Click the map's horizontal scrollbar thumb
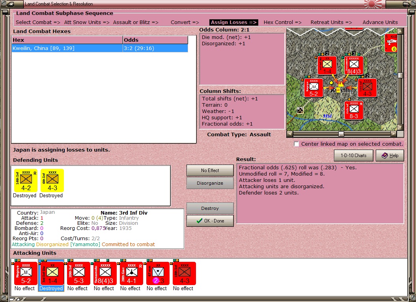This screenshot has height=302, width=416. click(x=341, y=134)
